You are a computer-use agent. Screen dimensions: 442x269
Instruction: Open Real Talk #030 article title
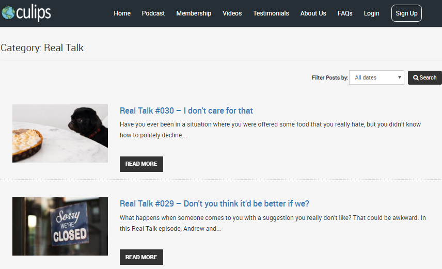tap(186, 110)
